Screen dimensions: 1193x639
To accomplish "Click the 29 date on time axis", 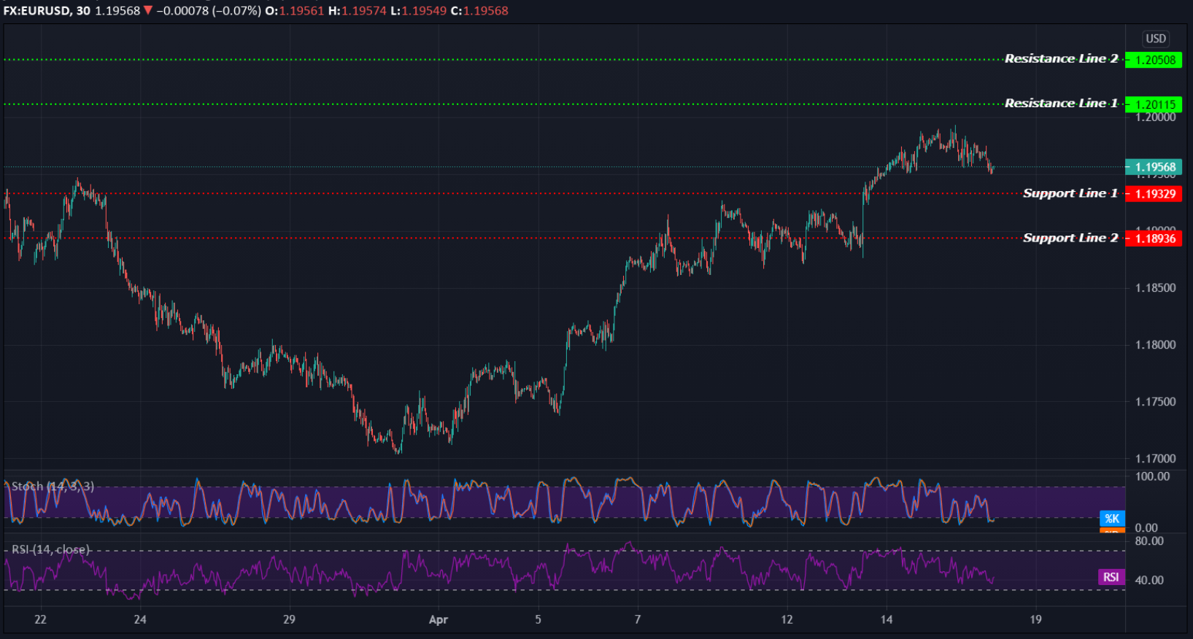I will pos(289,619).
